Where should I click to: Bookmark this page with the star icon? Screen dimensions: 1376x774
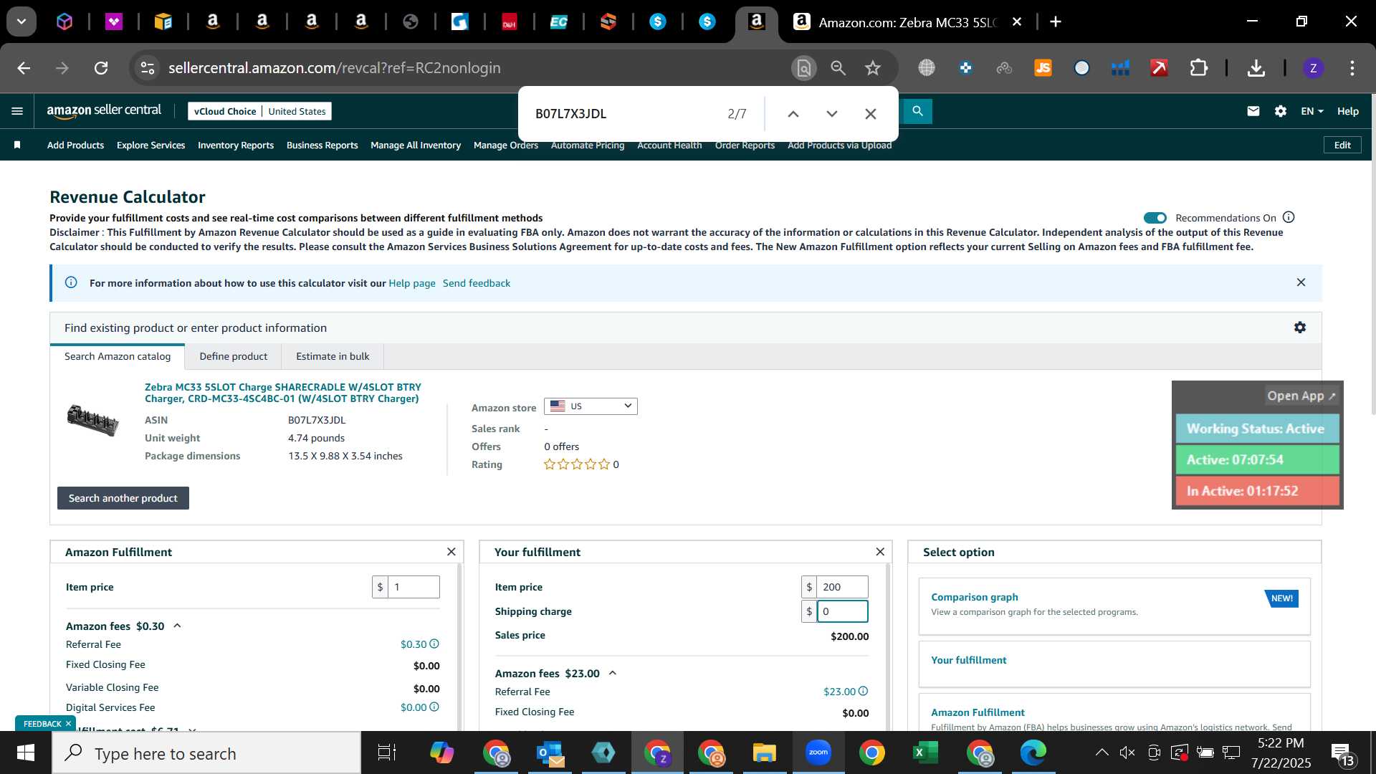(872, 68)
